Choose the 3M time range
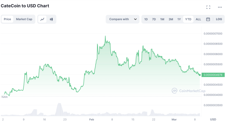This screenshot has height=122, width=227. coord(171,19)
